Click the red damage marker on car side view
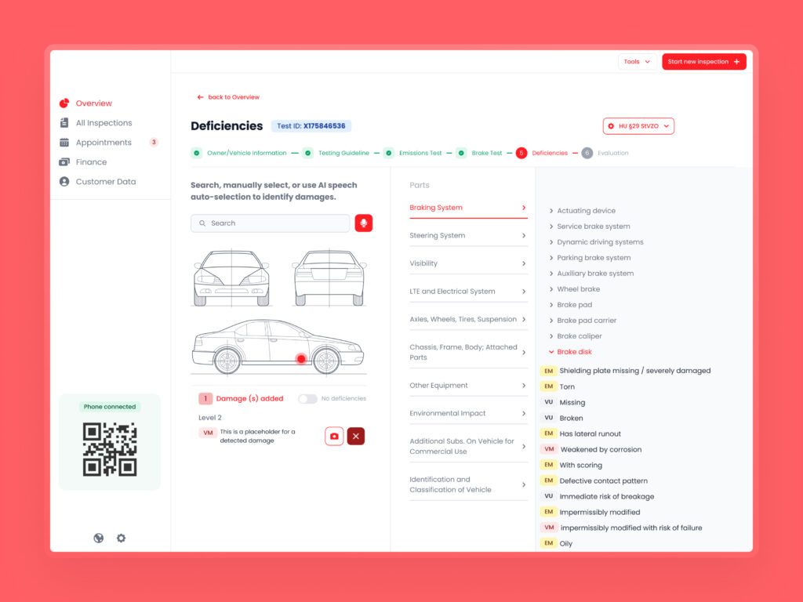Viewport: 803px width, 602px height. (x=301, y=358)
